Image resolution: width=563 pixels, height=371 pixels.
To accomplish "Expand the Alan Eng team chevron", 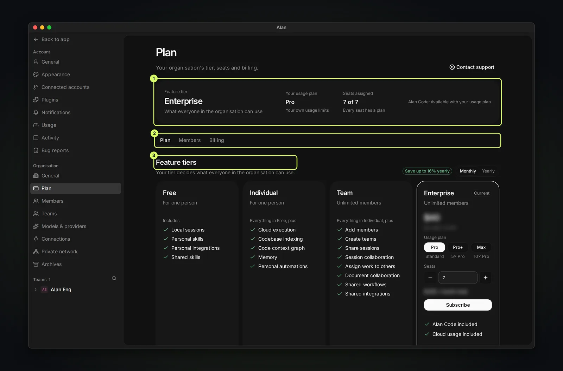I will (x=36, y=289).
